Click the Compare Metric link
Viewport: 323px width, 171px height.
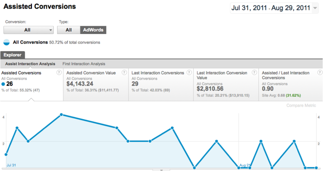[301, 105]
